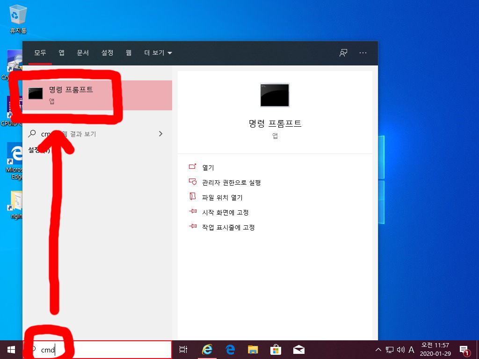Click 파일 위치 열기
The image size is (479, 359).
(222, 198)
